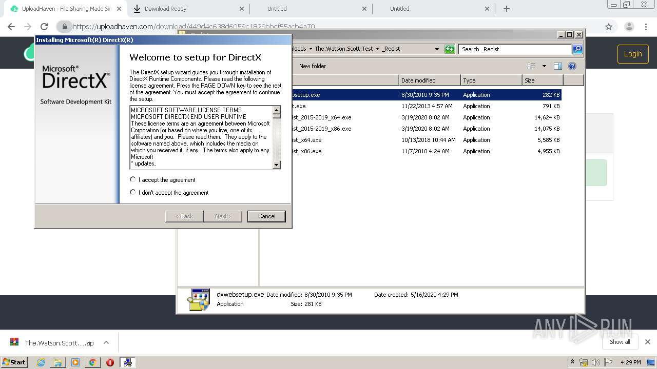
Task: Close the second Untitled tab
Action: [487, 9]
